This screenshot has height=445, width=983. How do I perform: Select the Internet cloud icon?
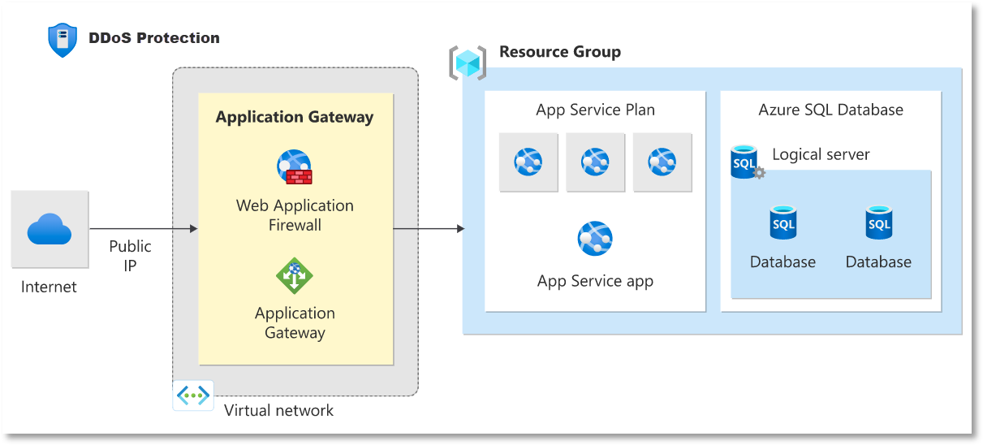coord(50,229)
